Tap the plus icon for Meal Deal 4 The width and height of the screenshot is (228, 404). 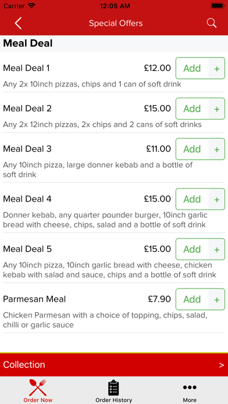click(x=216, y=199)
